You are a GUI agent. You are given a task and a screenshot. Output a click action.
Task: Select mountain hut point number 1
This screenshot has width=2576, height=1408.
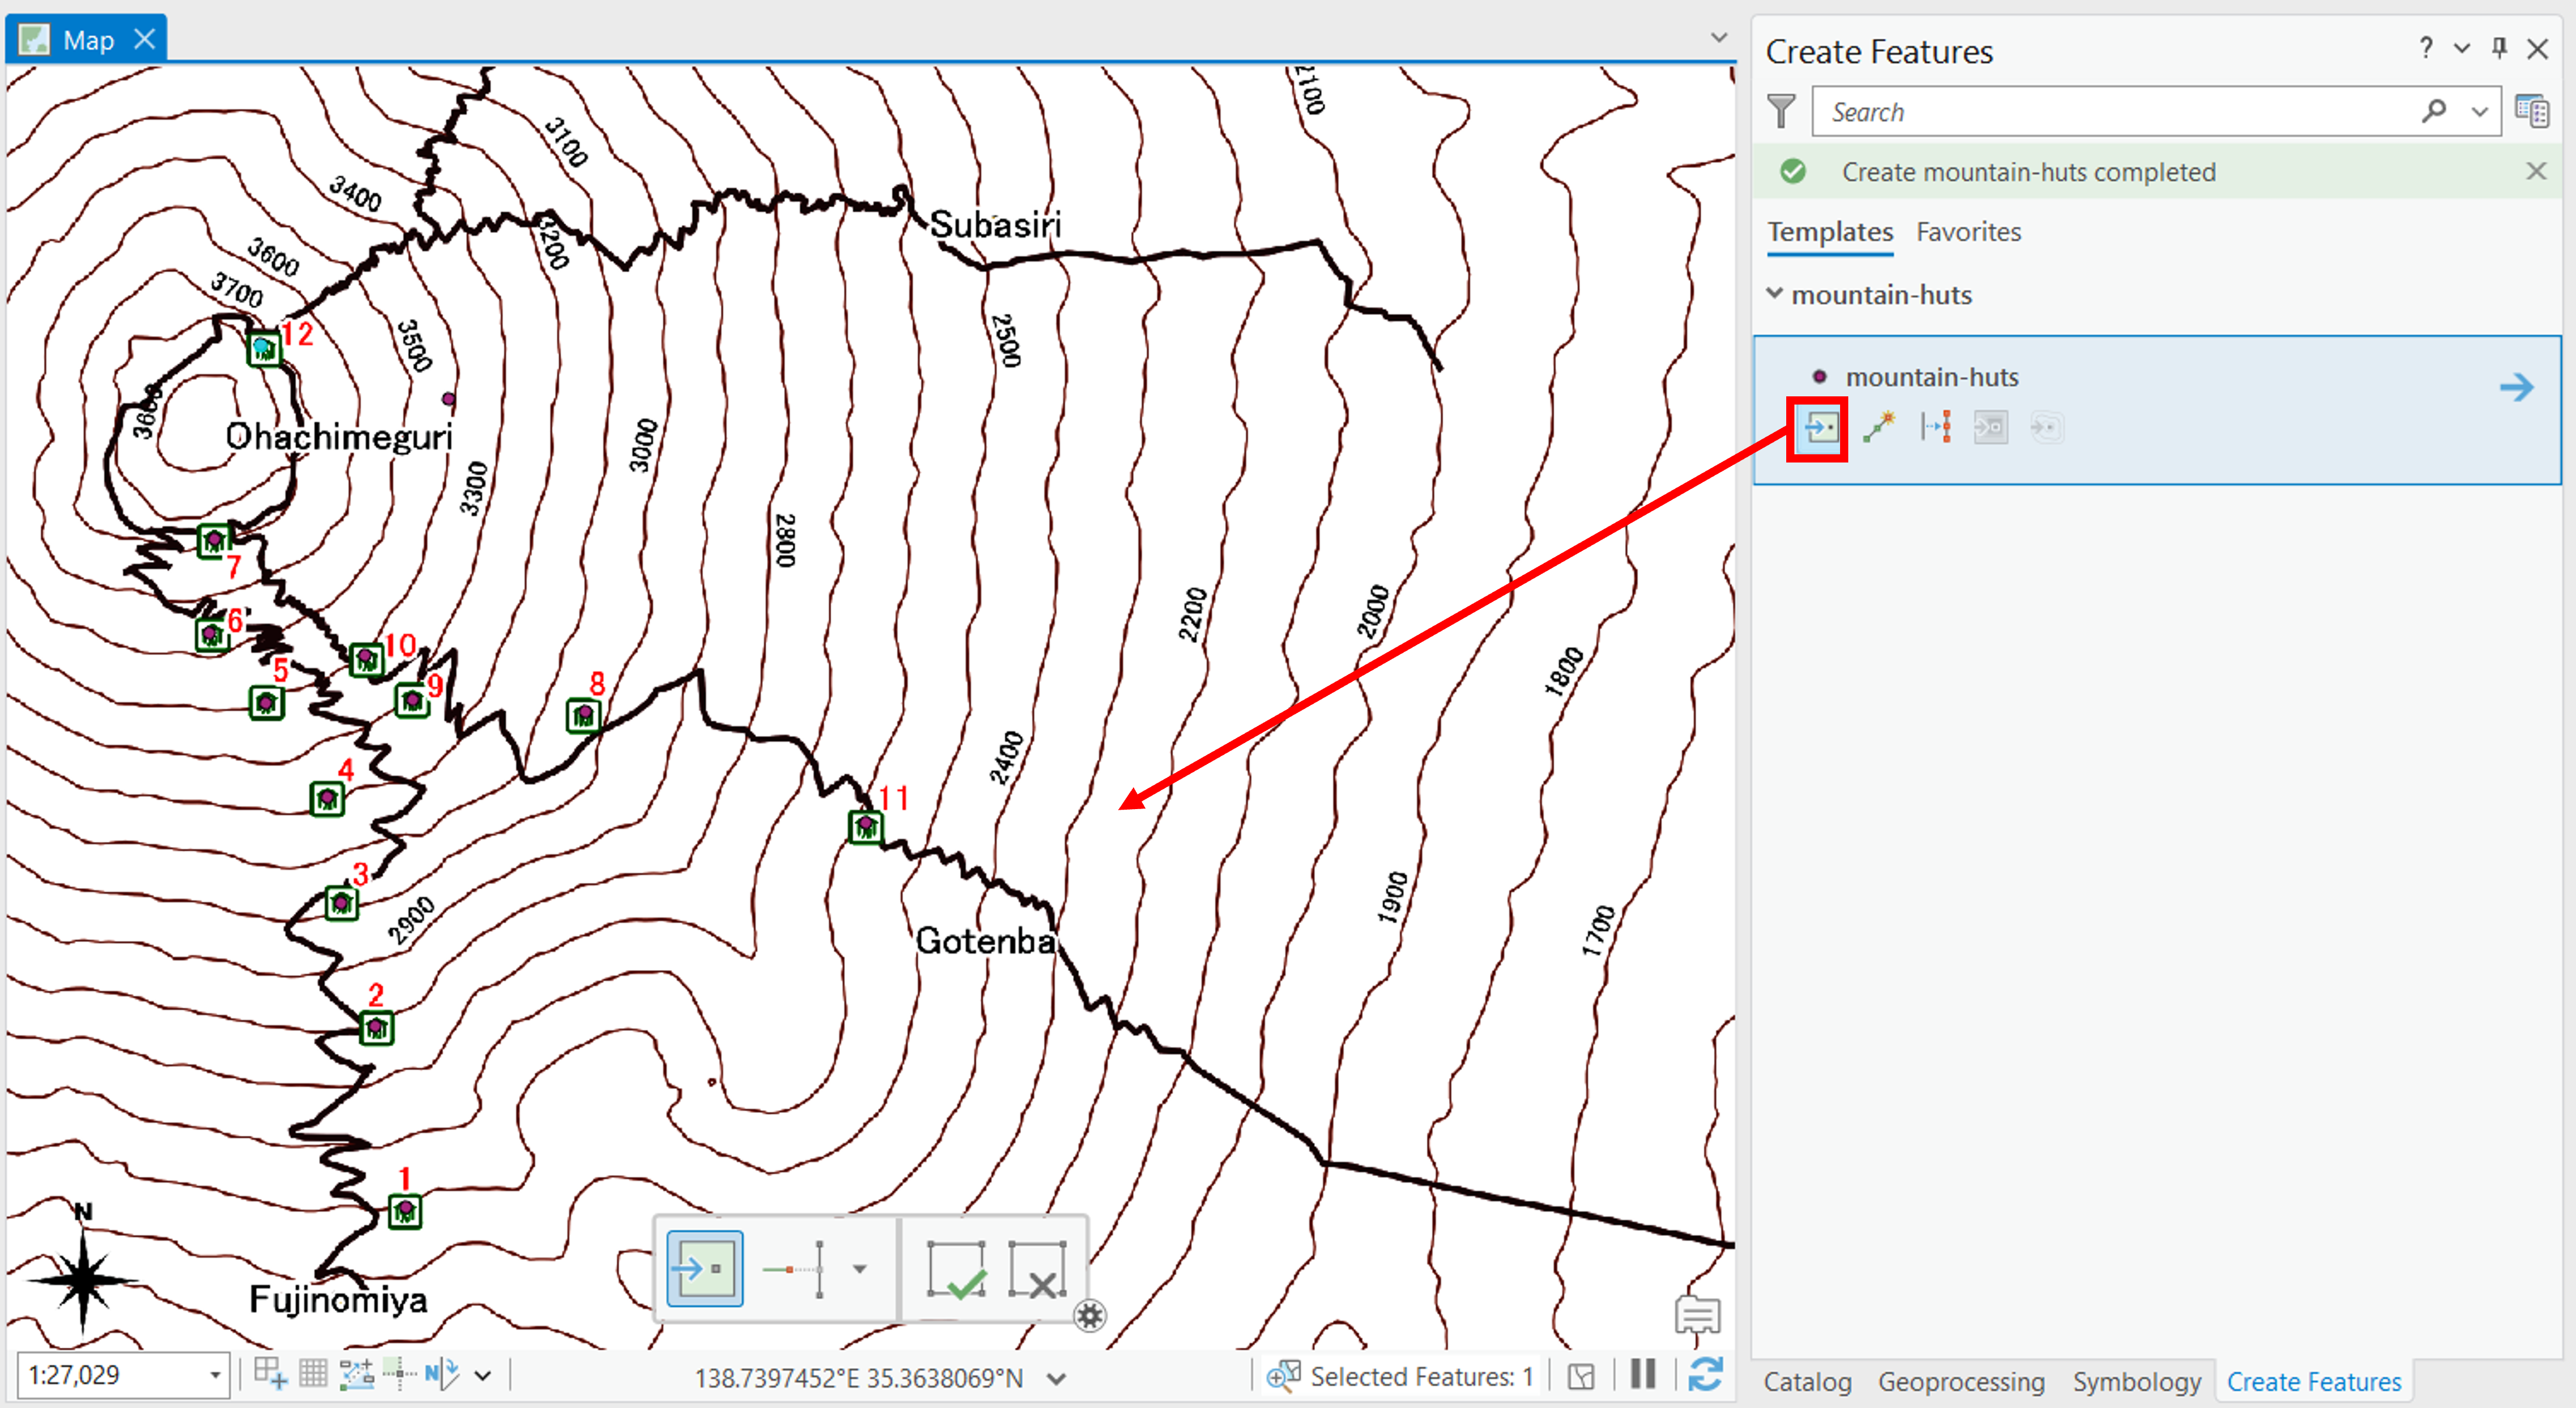405,1212
